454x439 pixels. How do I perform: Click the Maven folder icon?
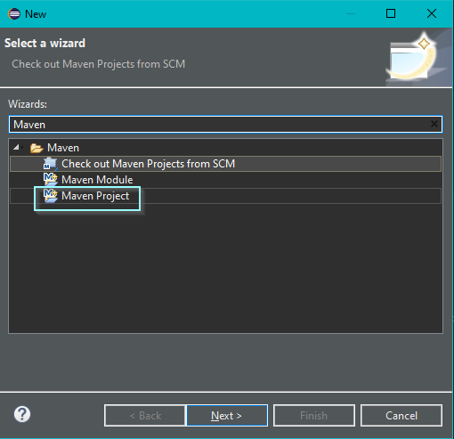pos(36,148)
